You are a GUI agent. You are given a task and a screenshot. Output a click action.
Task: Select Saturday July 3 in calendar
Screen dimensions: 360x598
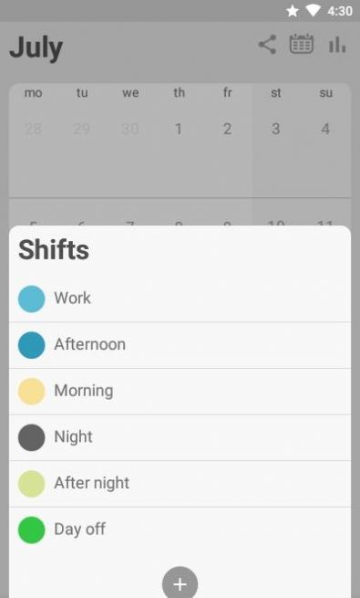click(276, 129)
